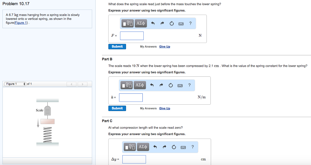Open the Figure 1 link in problem text
The width and height of the screenshot is (311, 165).
21,23
